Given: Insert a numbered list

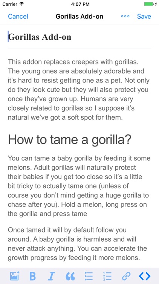Looking at the screenshot, I should tap(107, 276).
